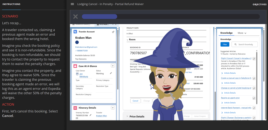Close the progress overlay with the X
Viewport: 268px width, 130px height.
(x=76, y=17)
